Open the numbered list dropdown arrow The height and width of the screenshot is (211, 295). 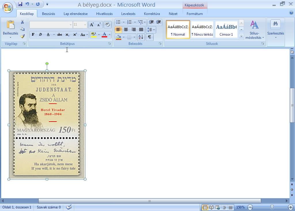(x=135, y=22)
